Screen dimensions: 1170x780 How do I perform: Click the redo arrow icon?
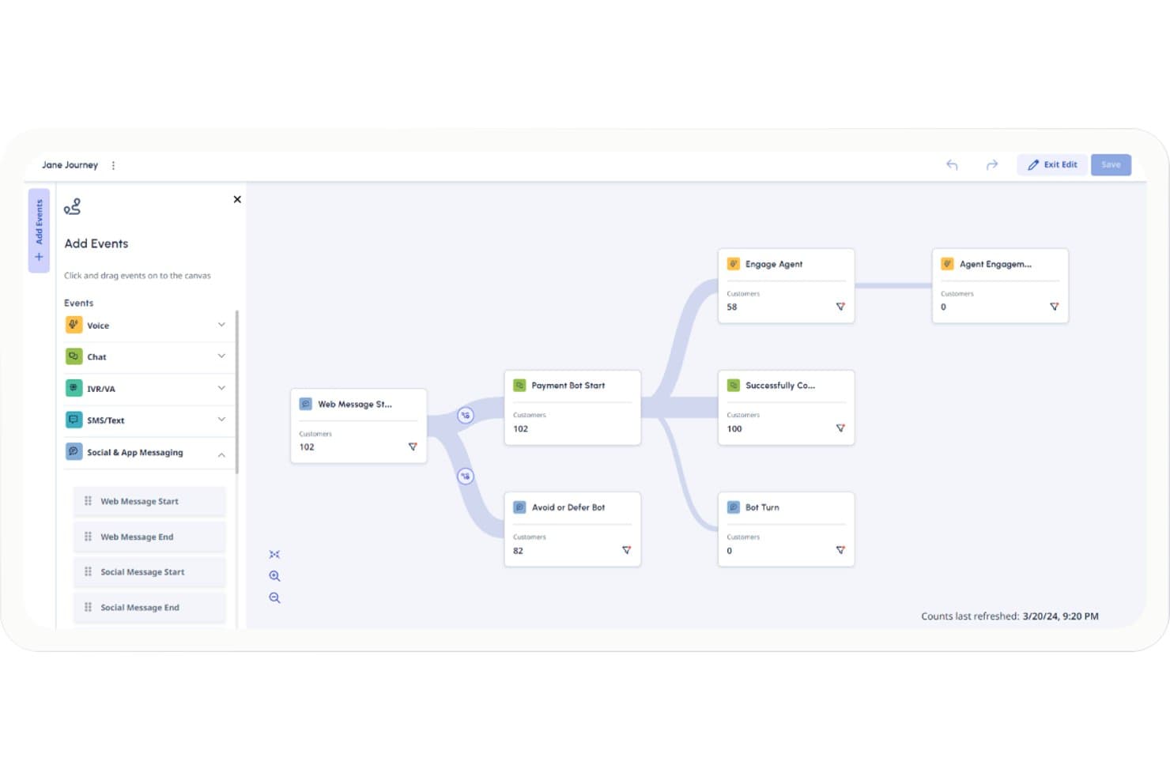991,164
